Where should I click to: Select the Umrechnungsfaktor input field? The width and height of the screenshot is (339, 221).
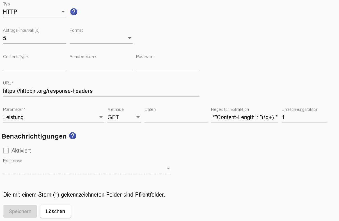(x=304, y=118)
